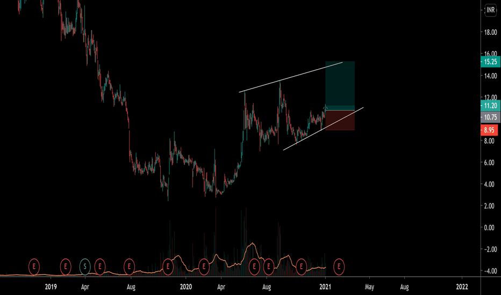Screen dimensions: 501x295
Task: Click the green S split marker near Apr 2019
Action: click(x=85, y=267)
